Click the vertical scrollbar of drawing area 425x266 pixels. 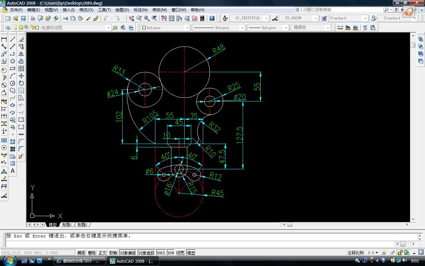413,127
